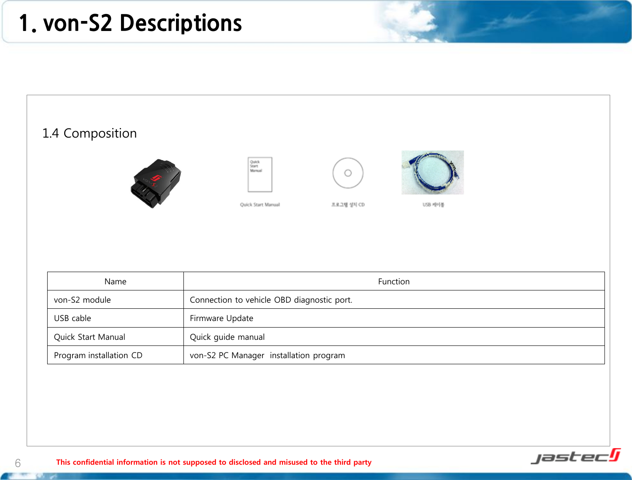Select the 'USB cable' table cell
Image resolution: width=632 pixels, height=480 pixels.
(115, 318)
